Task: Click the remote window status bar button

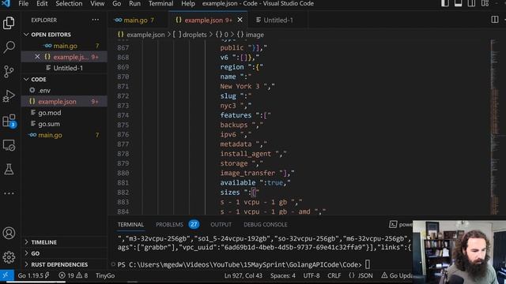Action: (6, 275)
